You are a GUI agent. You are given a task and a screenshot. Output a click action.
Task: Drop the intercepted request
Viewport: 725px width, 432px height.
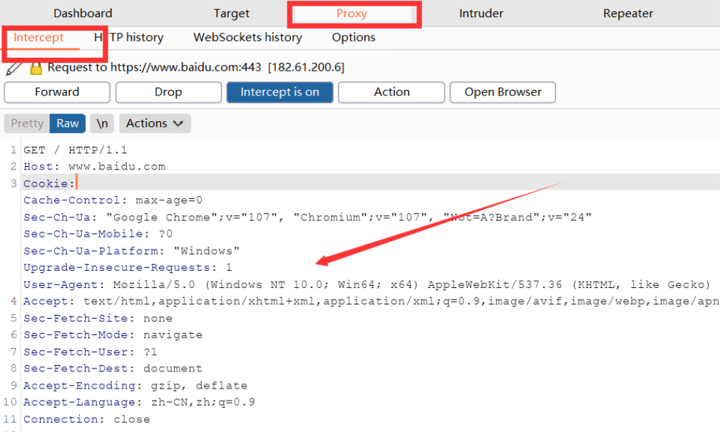(x=168, y=92)
